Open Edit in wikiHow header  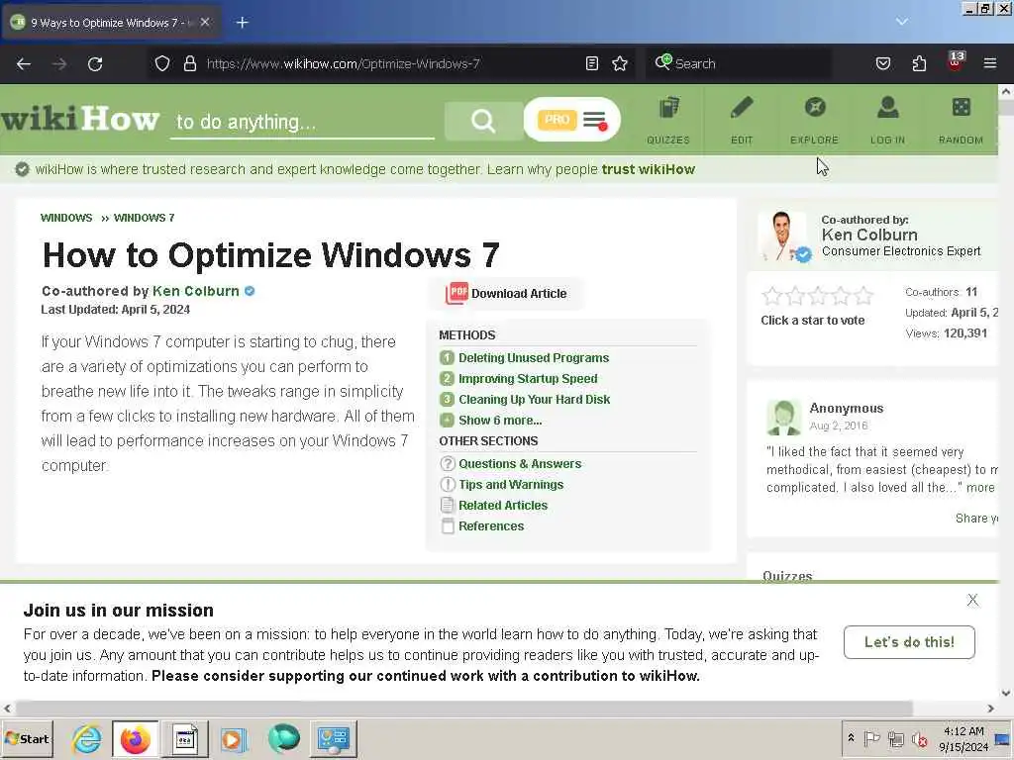coord(742,120)
